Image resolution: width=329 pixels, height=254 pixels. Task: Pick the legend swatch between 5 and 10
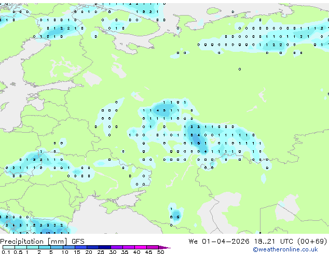coord(57,247)
